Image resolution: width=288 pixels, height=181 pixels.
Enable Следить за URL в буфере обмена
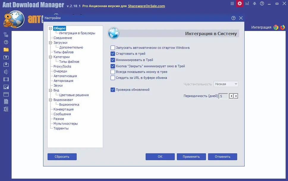[113, 78]
